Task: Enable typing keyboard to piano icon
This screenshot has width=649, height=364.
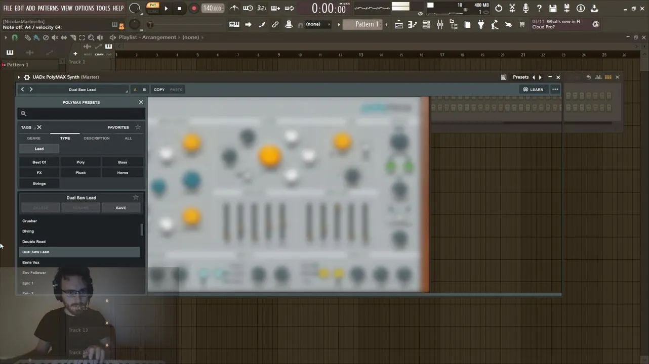Action: [x=234, y=24]
